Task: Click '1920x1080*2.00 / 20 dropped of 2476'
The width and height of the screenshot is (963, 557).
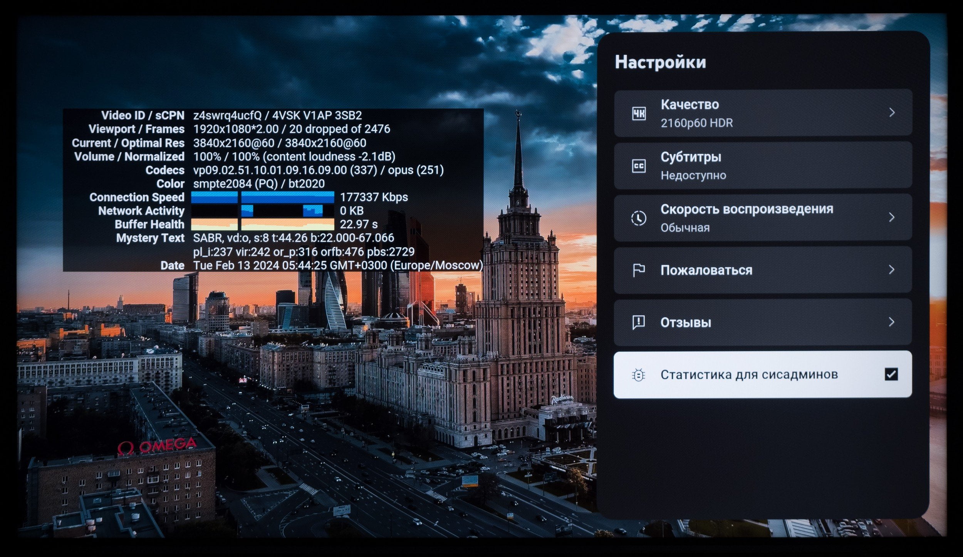Action: (x=292, y=129)
